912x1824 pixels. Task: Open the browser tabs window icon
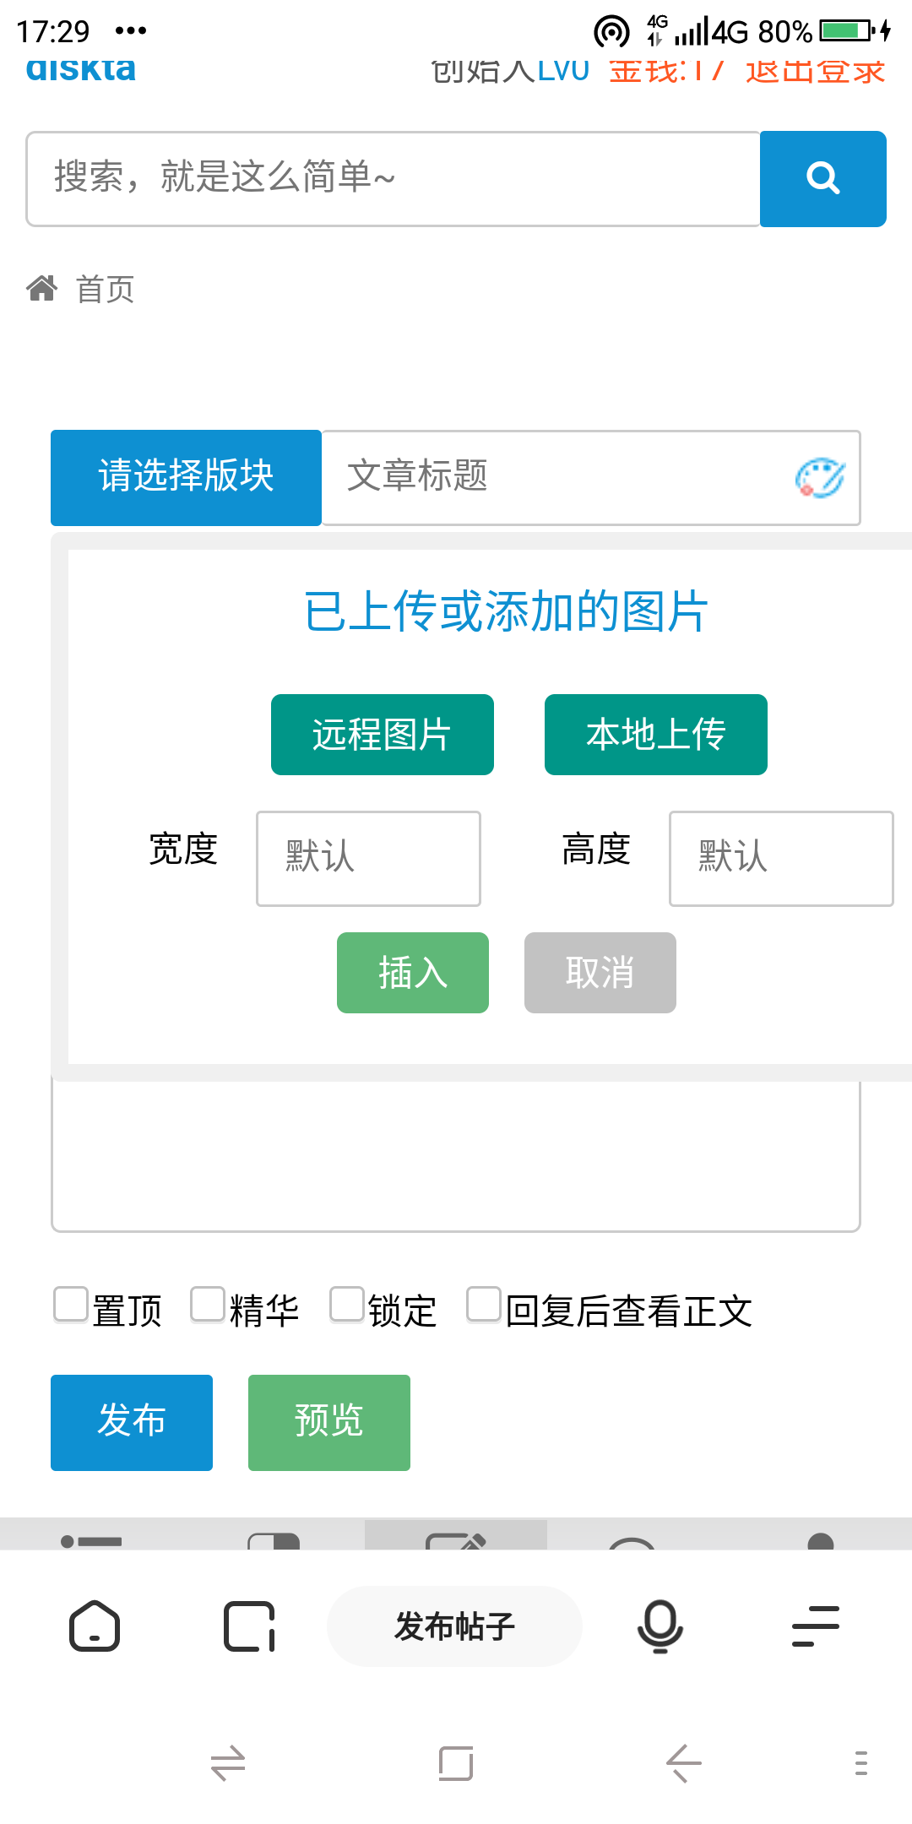(x=250, y=1626)
